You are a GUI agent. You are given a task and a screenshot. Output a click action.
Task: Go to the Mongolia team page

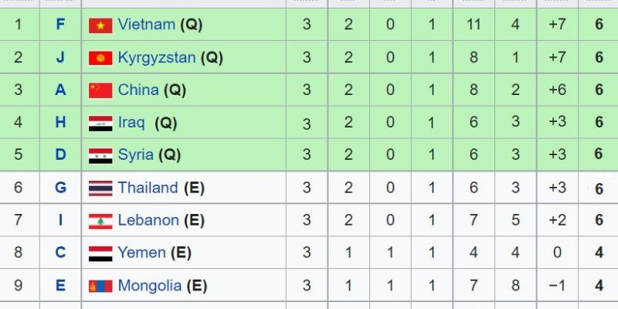[x=150, y=286]
